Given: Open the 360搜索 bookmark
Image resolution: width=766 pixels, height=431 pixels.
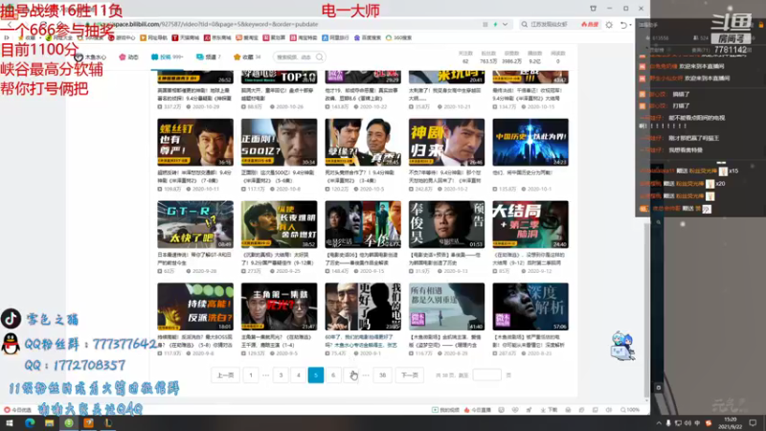Looking at the screenshot, I should point(398,37).
